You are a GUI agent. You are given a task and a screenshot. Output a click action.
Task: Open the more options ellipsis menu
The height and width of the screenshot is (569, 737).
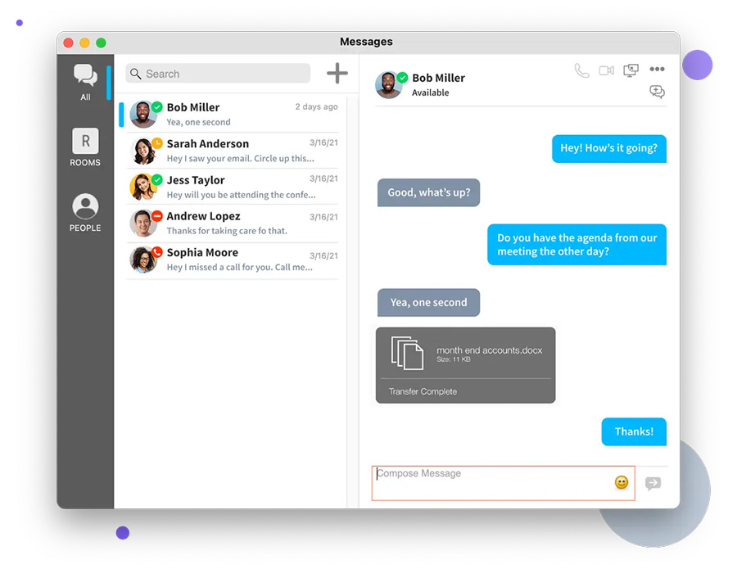[657, 69]
